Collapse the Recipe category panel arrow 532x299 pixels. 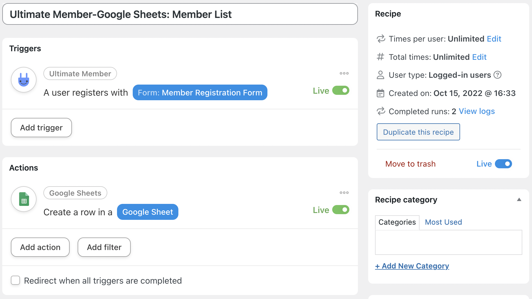519,200
